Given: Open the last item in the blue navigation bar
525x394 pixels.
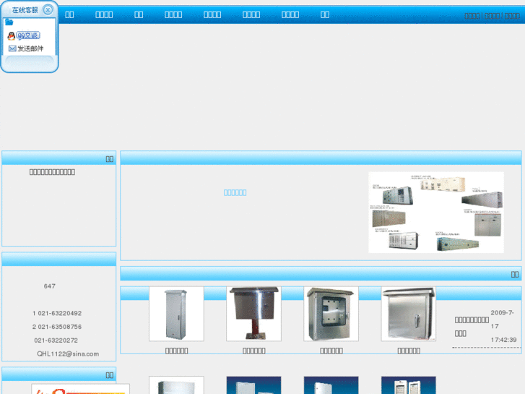Looking at the screenshot, I should (325, 14).
